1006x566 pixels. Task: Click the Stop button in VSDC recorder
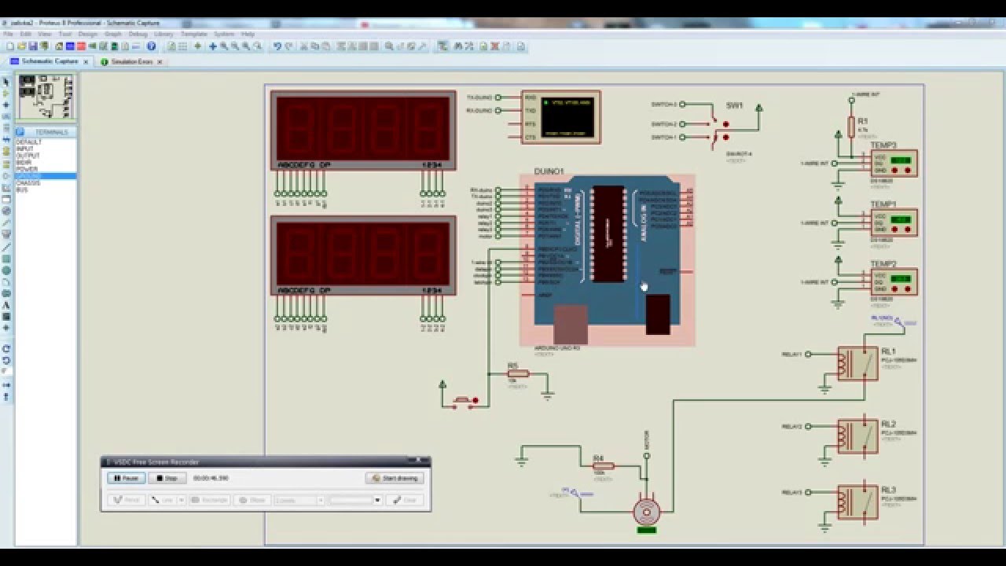167,478
